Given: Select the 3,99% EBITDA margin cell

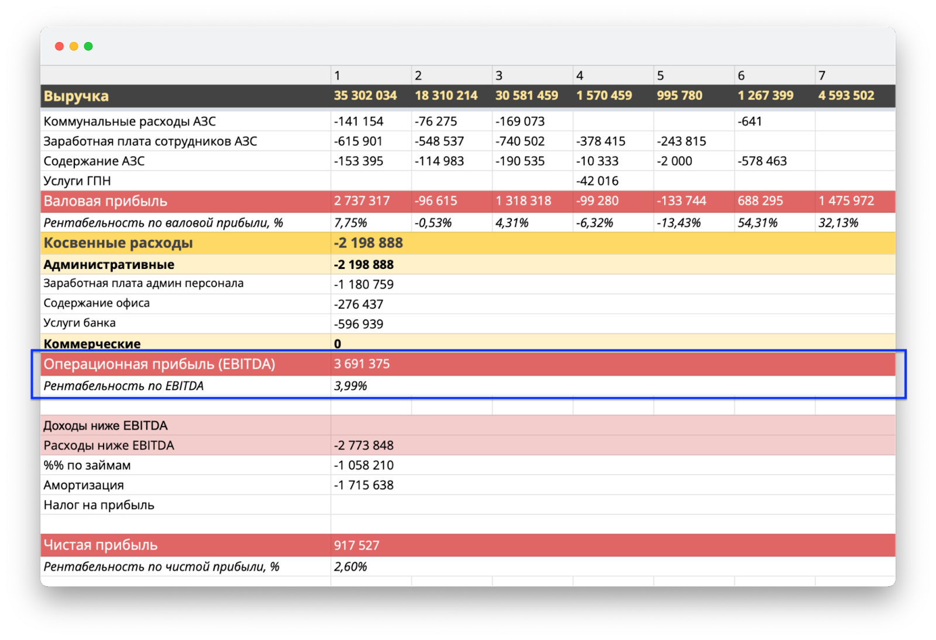Looking at the screenshot, I should pos(350,386).
